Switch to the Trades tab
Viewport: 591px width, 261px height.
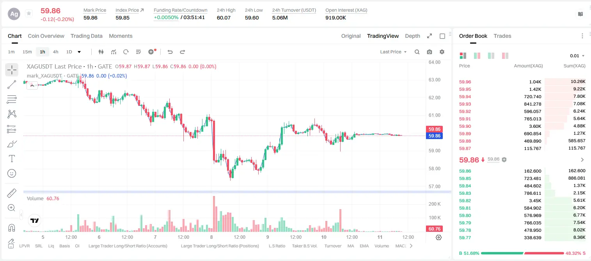pyautogui.click(x=502, y=36)
